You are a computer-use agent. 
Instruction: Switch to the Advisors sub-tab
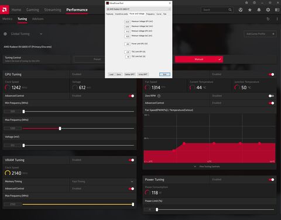point(37,19)
